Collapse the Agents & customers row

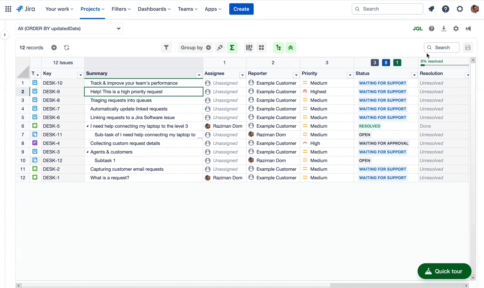pos(88,152)
